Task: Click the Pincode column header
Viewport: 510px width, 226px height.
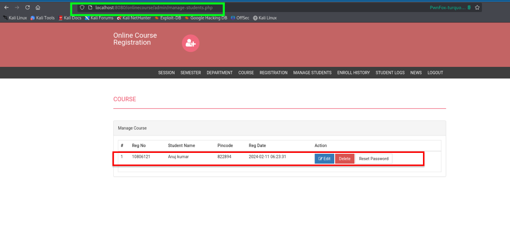Action: (225, 145)
